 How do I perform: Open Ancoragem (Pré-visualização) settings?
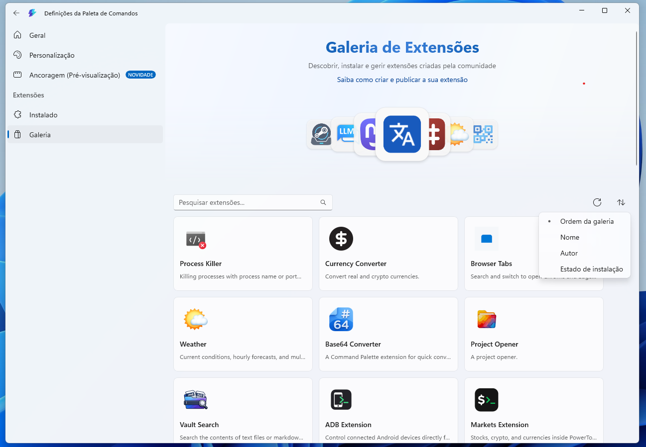[85, 75]
